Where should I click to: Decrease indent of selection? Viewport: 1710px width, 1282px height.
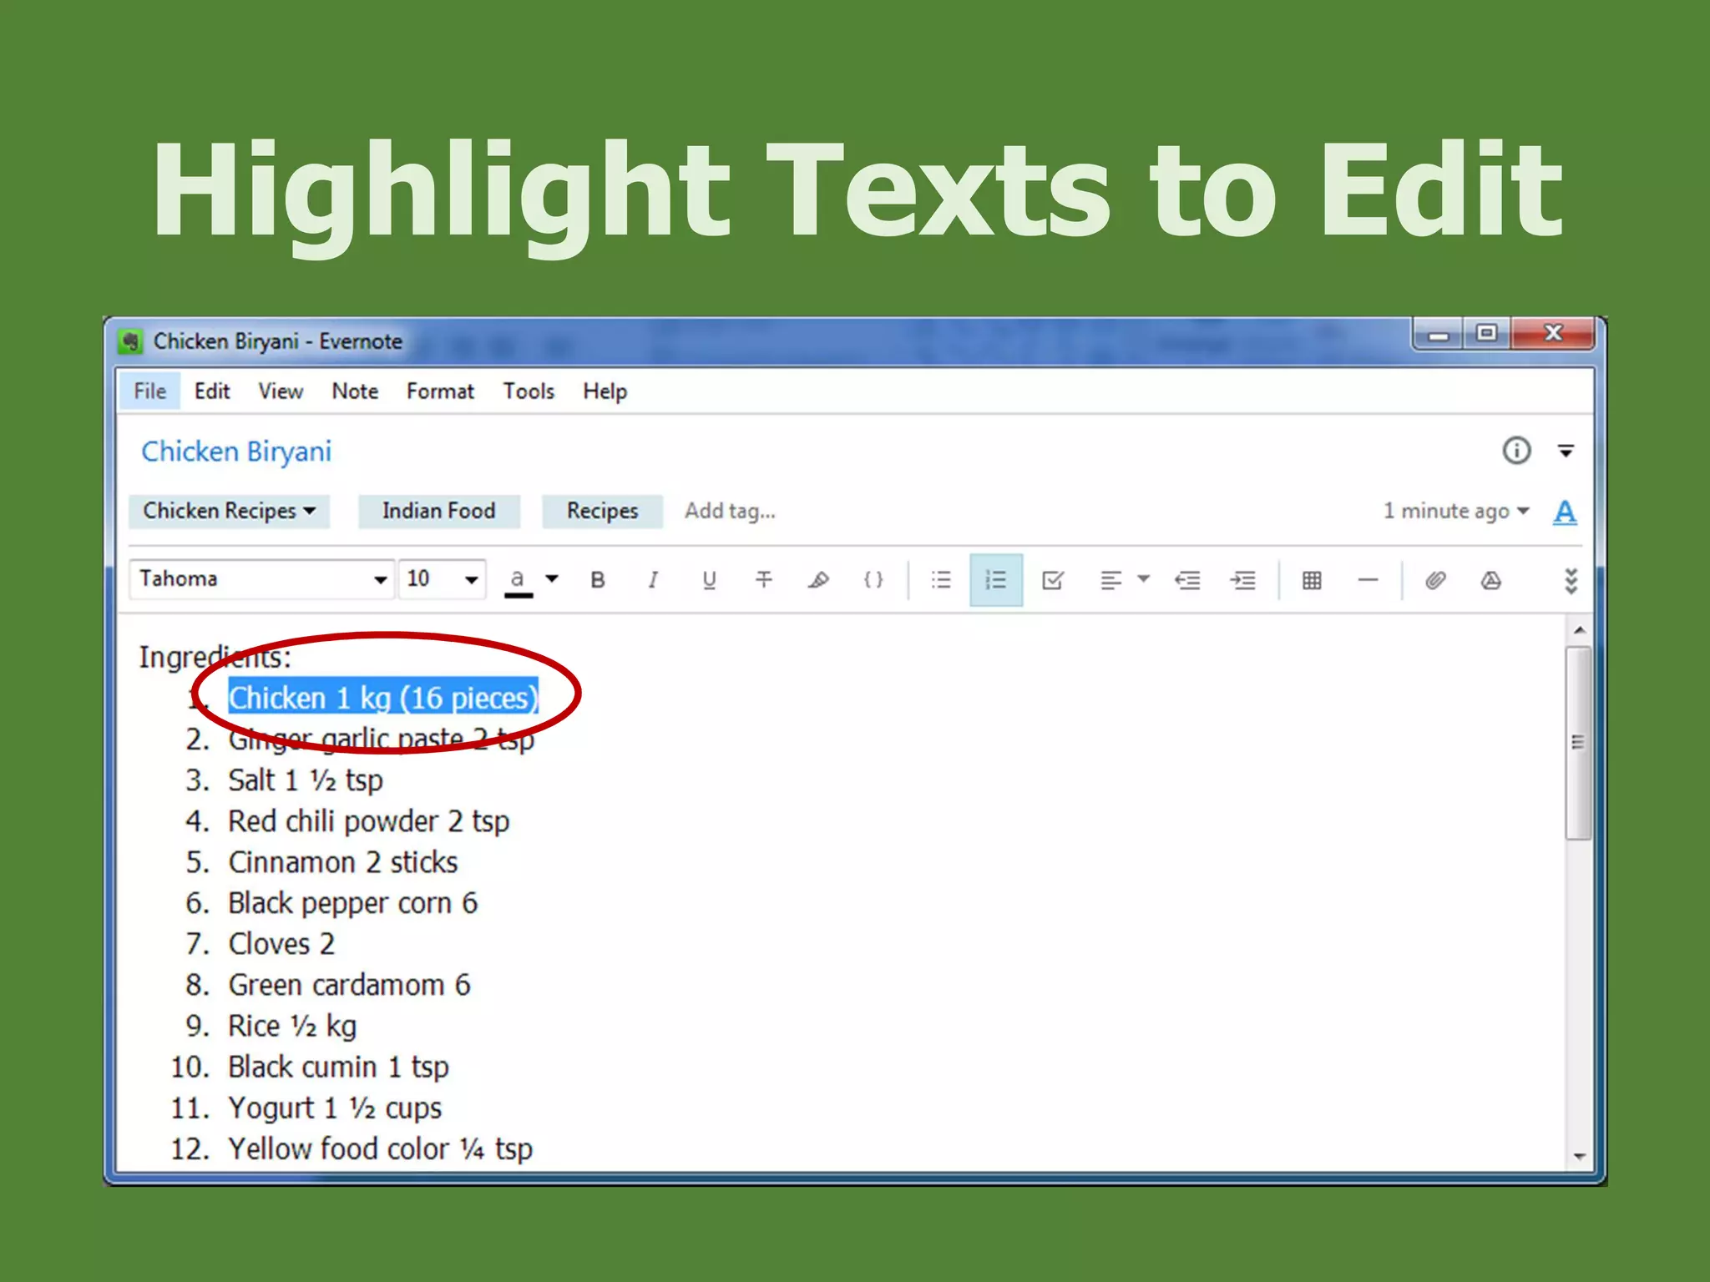coord(1187,580)
